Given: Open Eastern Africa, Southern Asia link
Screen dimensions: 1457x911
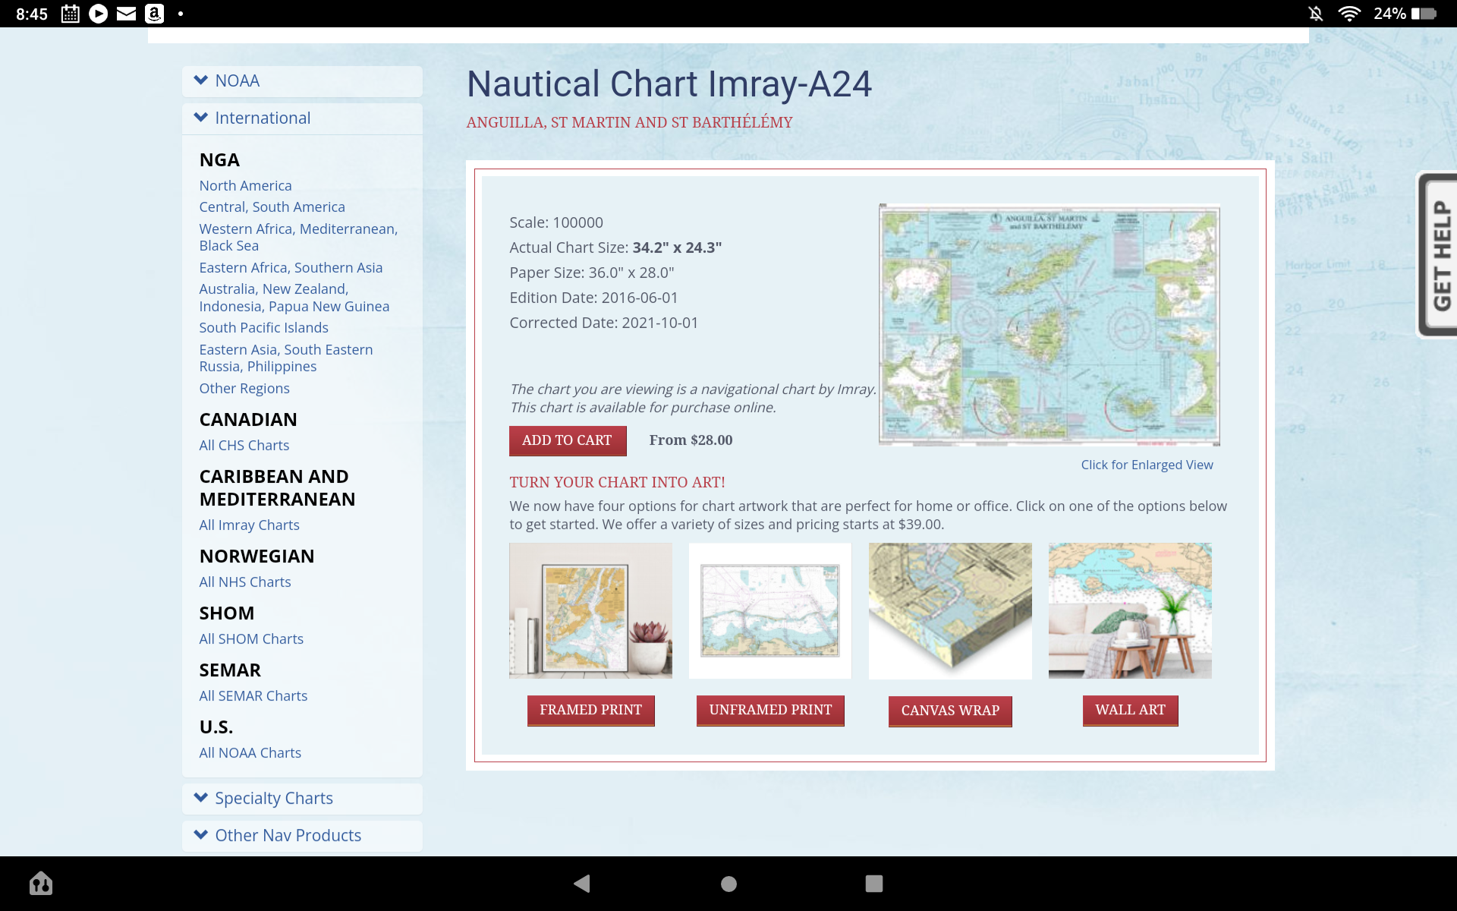Looking at the screenshot, I should click(291, 267).
